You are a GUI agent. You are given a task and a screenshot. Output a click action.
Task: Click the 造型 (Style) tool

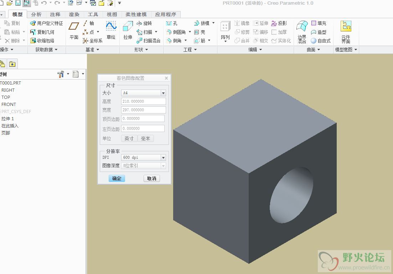click(x=319, y=32)
